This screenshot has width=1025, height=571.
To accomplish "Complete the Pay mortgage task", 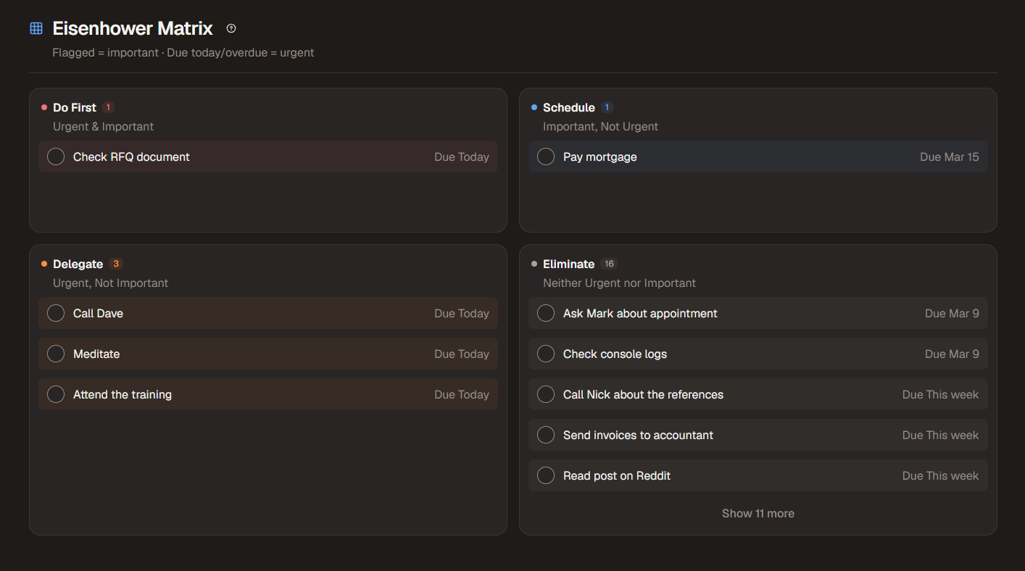I will coord(546,157).
